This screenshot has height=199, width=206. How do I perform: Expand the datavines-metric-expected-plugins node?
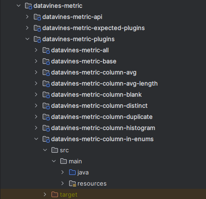[x=27, y=28]
